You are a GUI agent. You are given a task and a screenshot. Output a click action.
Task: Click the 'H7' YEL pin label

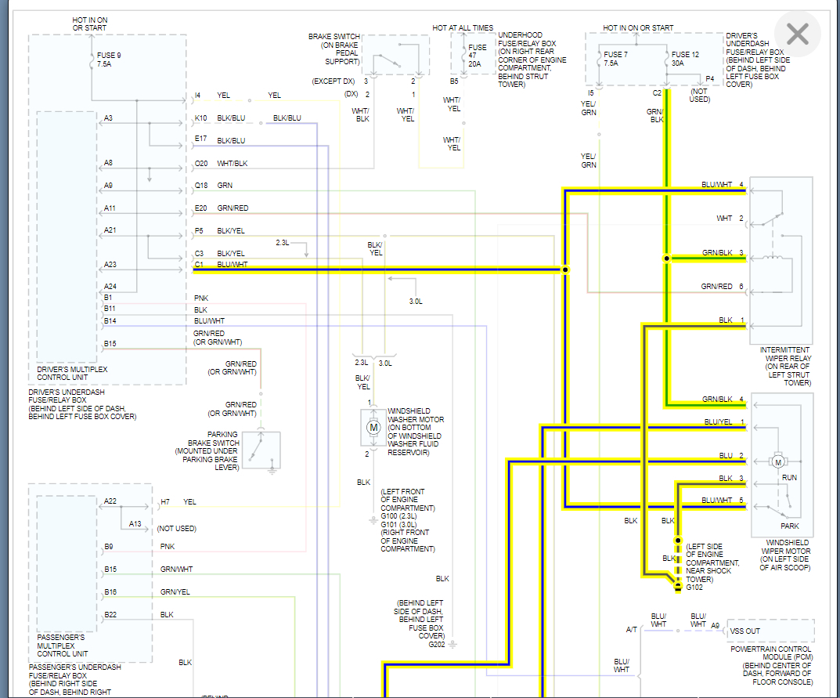tap(165, 502)
